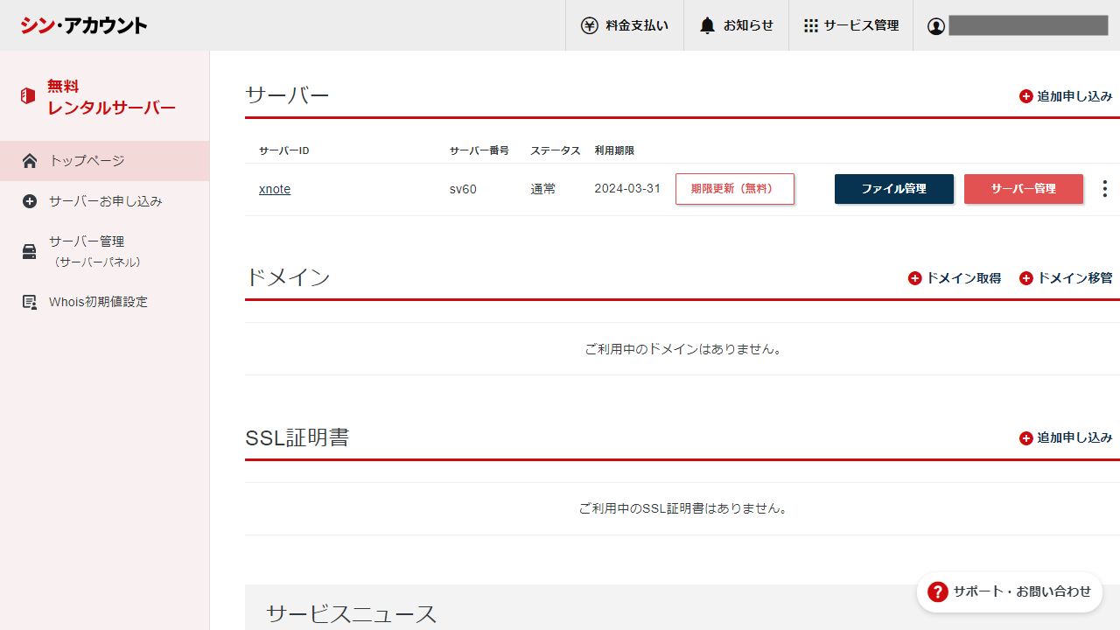
Task: Select サーバーお申し込み in the sidebar
Action: click(x=105, y=201)
